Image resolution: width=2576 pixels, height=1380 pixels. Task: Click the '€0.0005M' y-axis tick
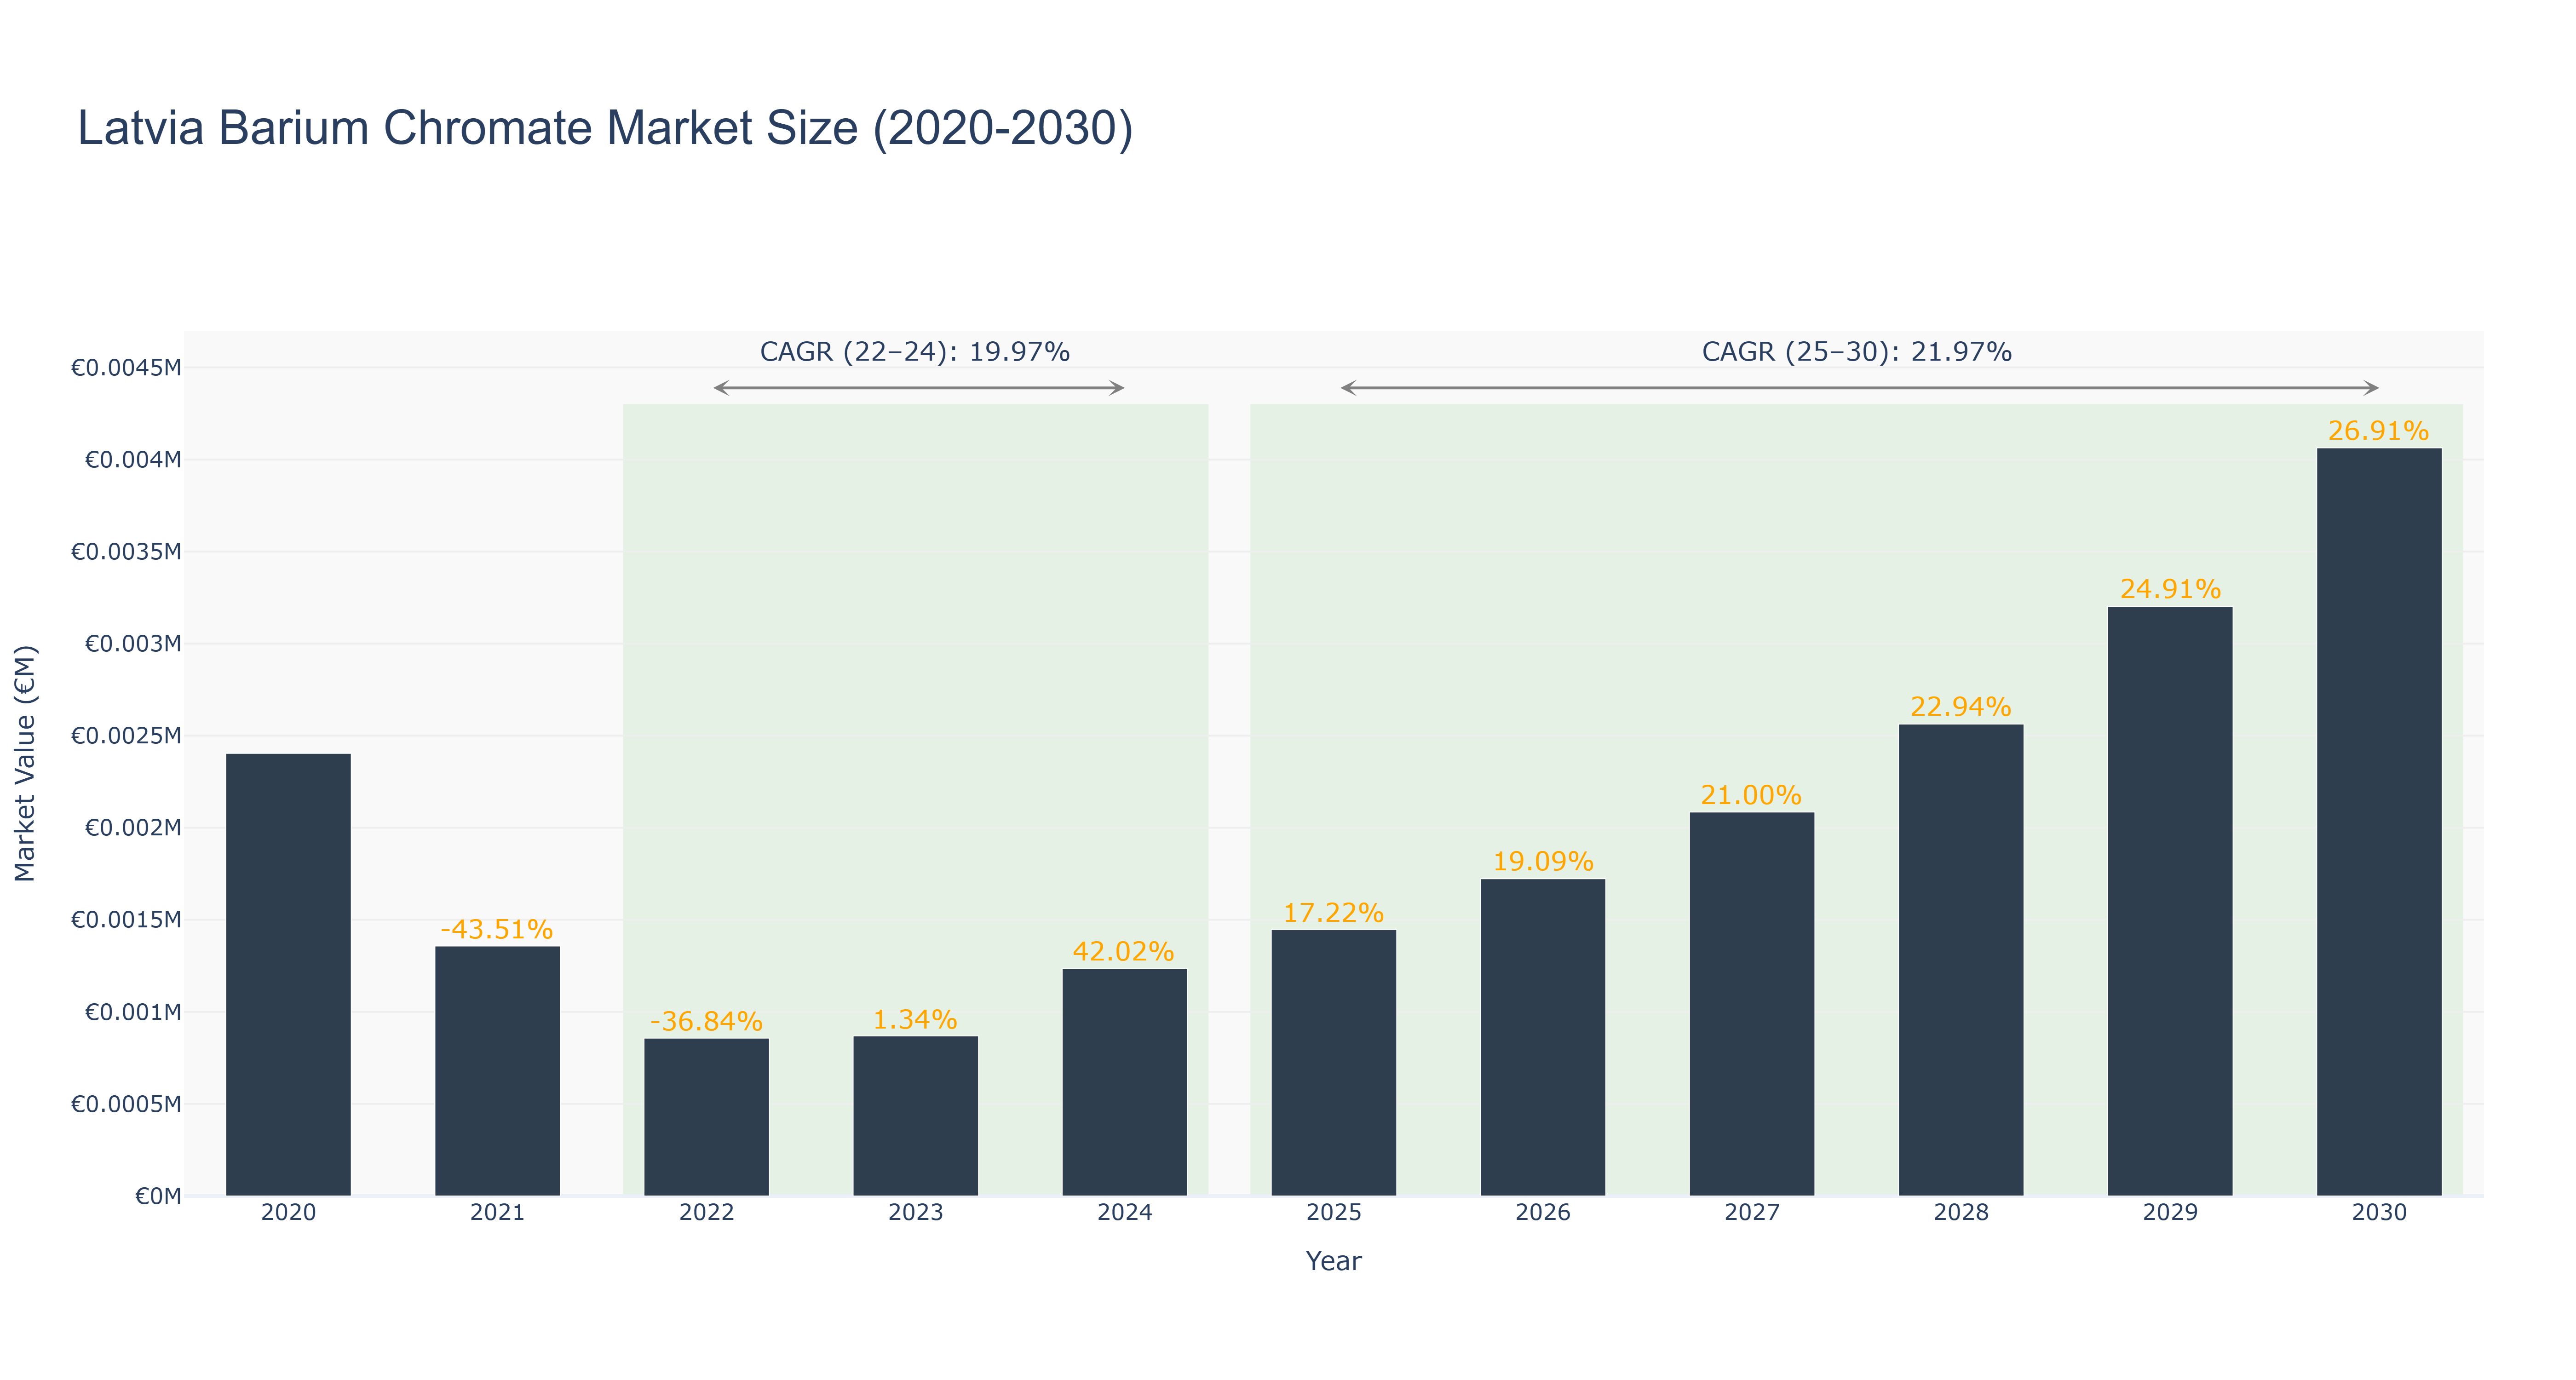point(126,1104)
